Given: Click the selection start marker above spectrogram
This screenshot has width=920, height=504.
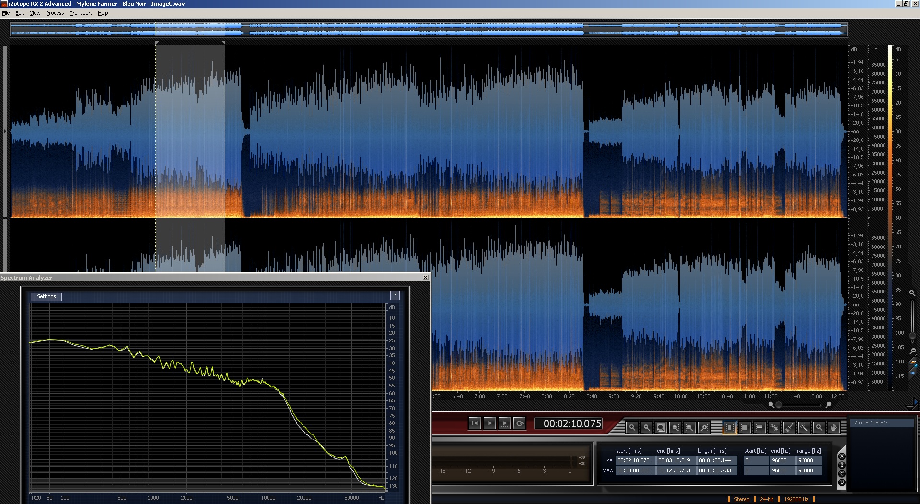Looking at the screenshot, I should pos(157,43).
